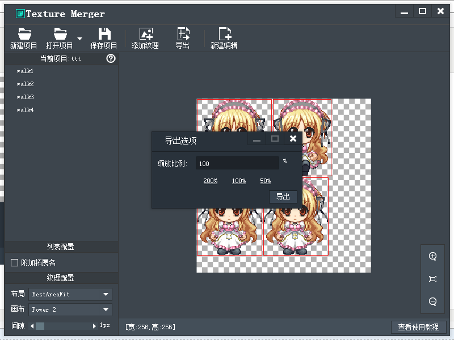Zoom out of the canvas preview

[x=432, y=301]
